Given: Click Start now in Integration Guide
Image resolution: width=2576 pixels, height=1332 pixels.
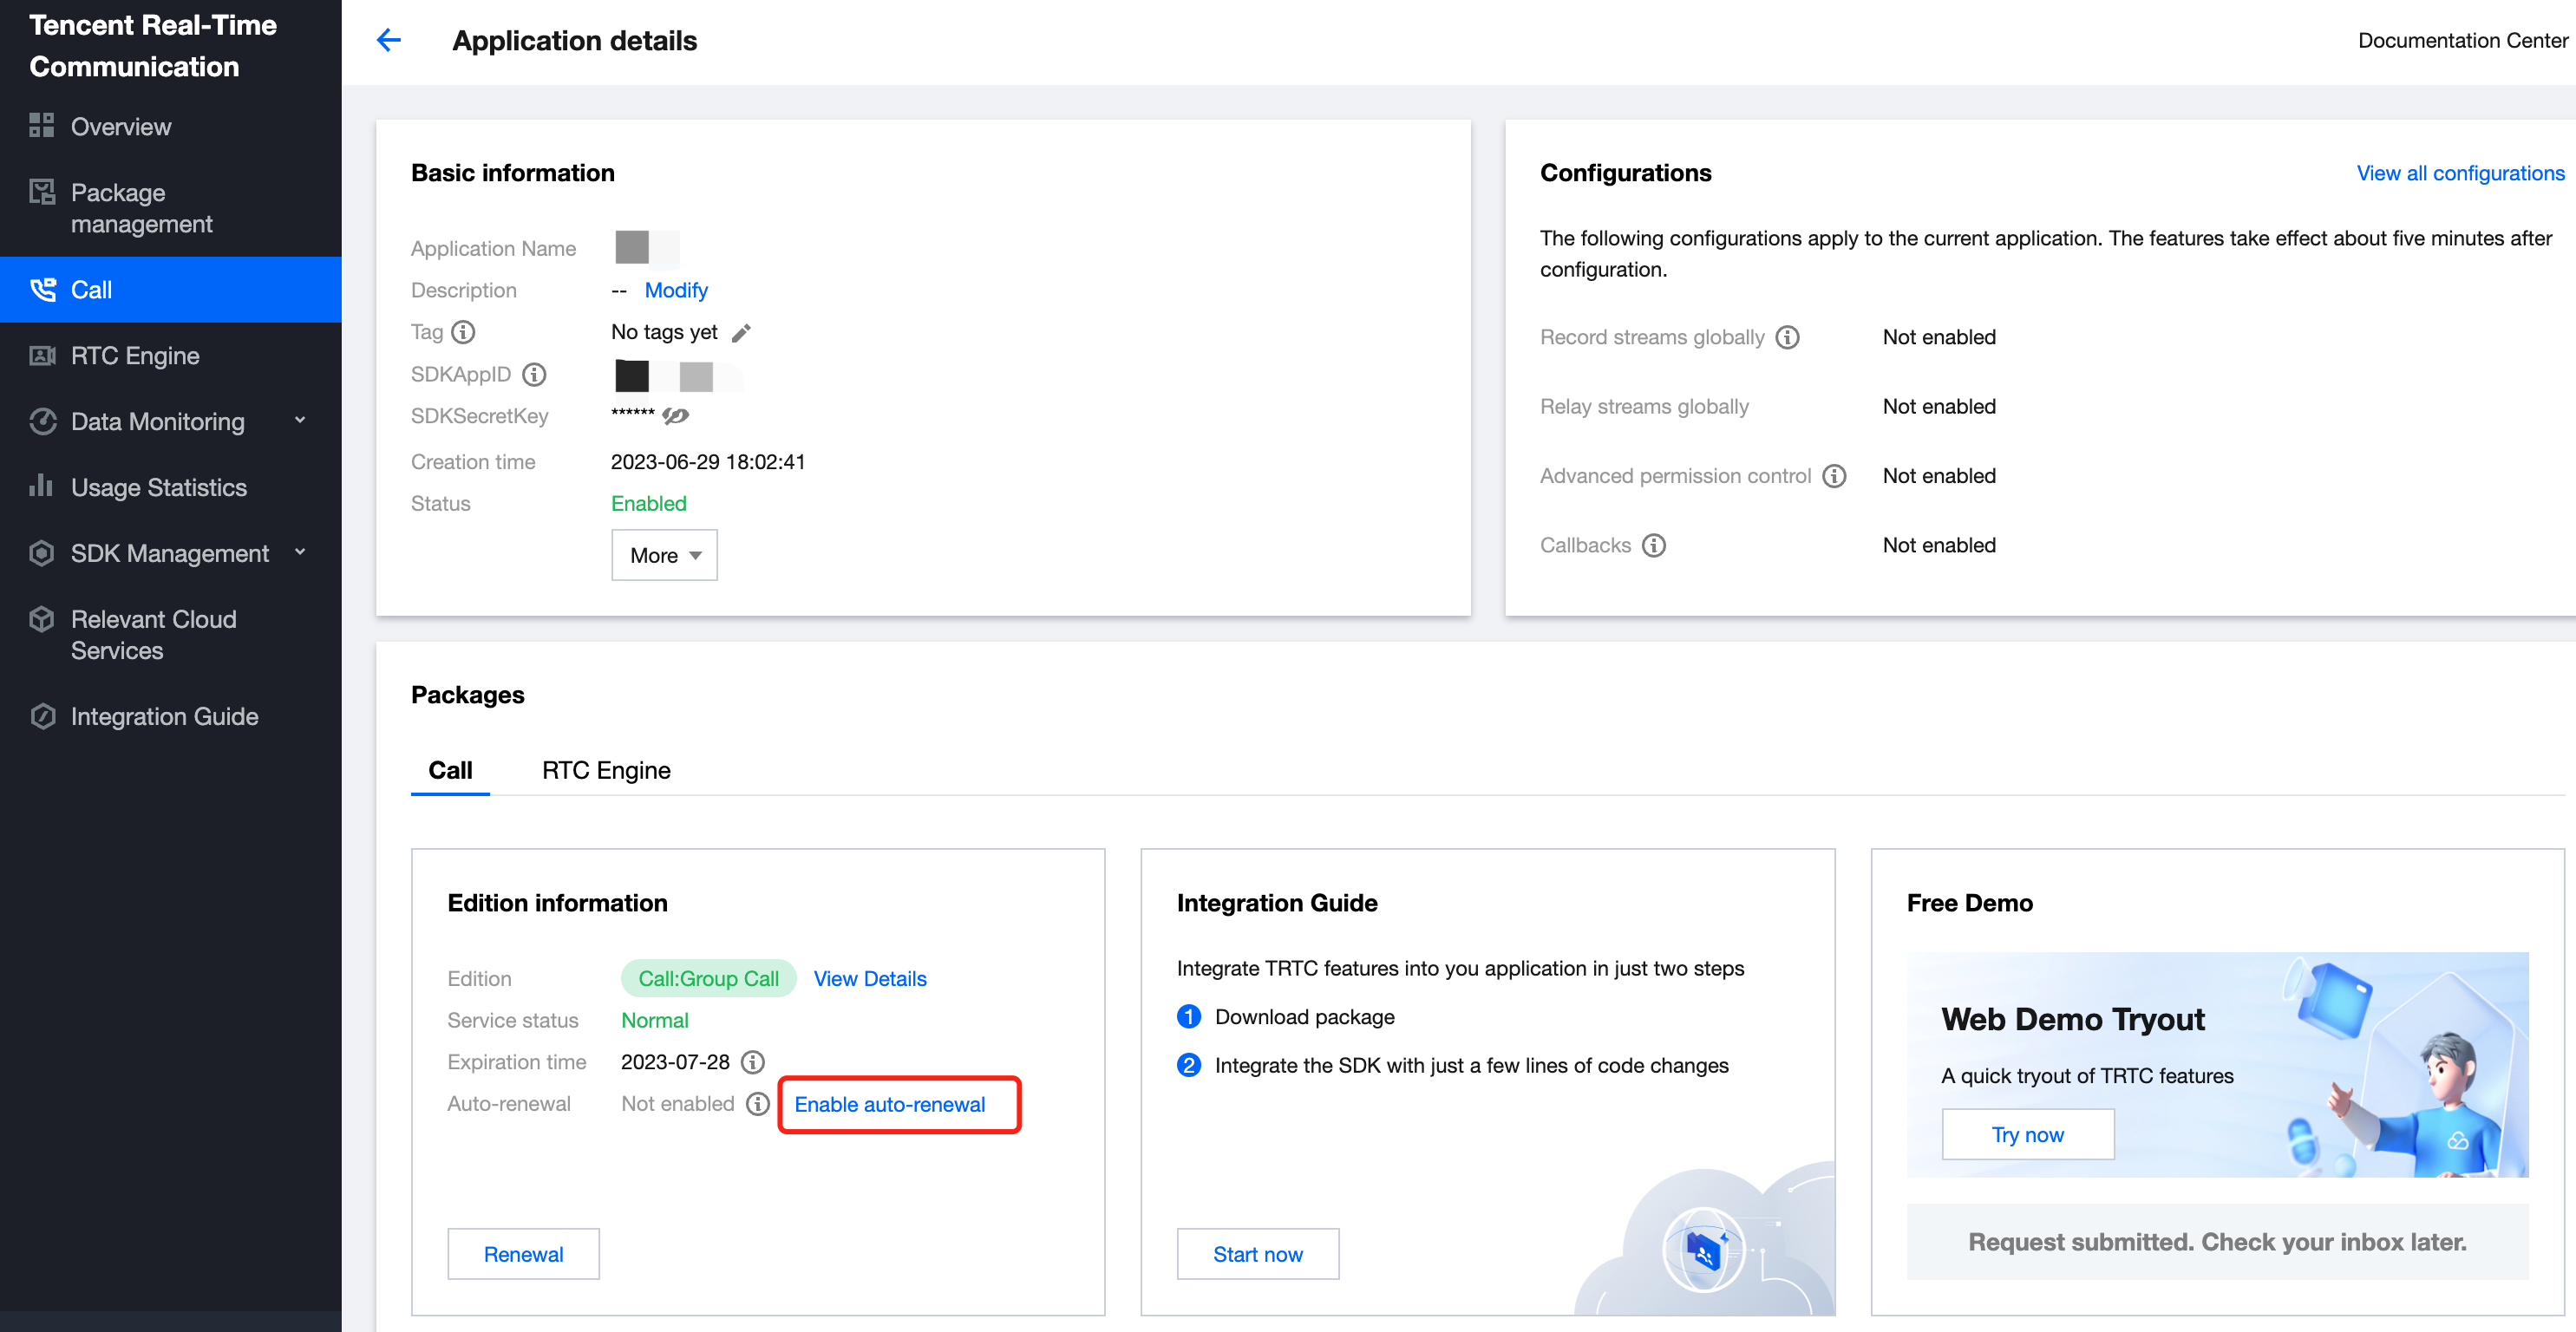Looking at the screenshot, I should click(x=1258, y=1254).
